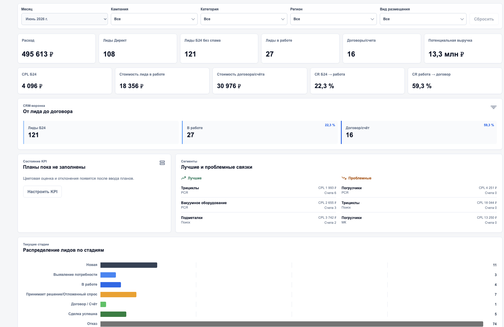Select the Подметалки Поиск segment row
Screen dimensions: 504x327
pos(259,220)
